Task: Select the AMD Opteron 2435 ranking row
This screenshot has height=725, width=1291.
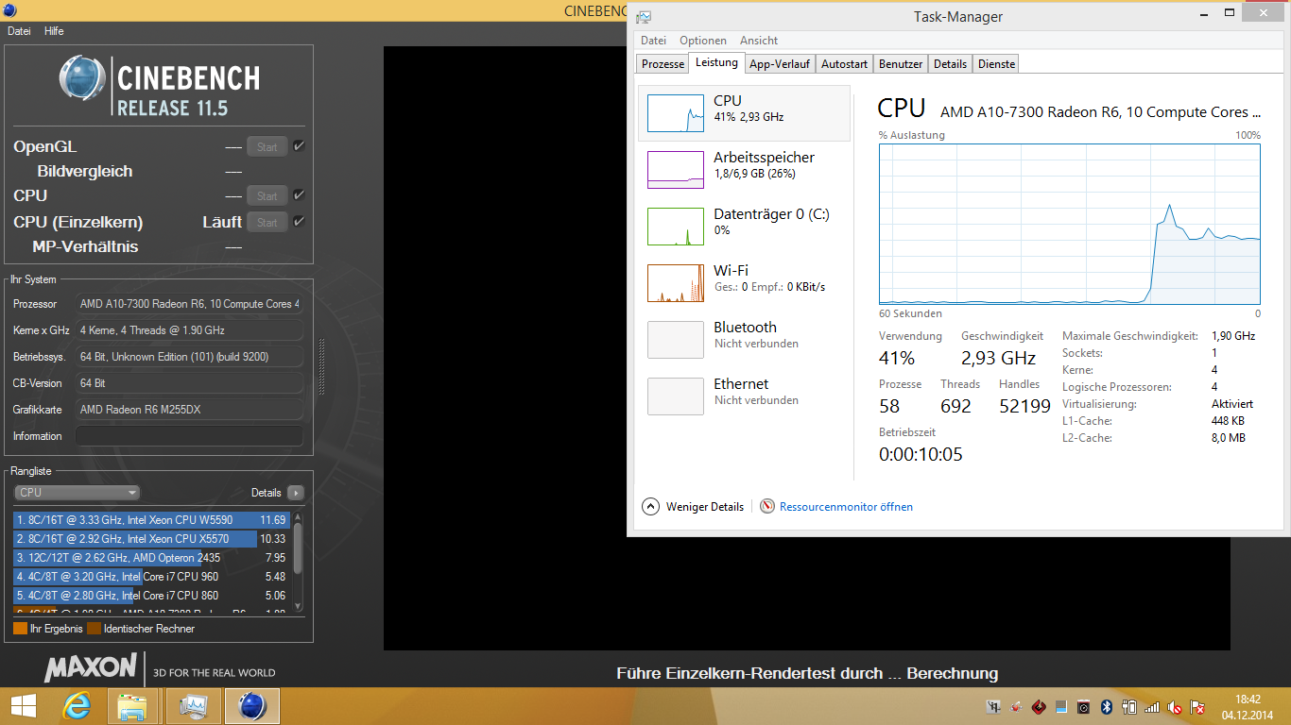Action: click(x=152, y=558)
